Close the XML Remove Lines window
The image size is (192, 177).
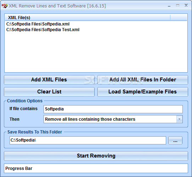click(x=186, y=5)
